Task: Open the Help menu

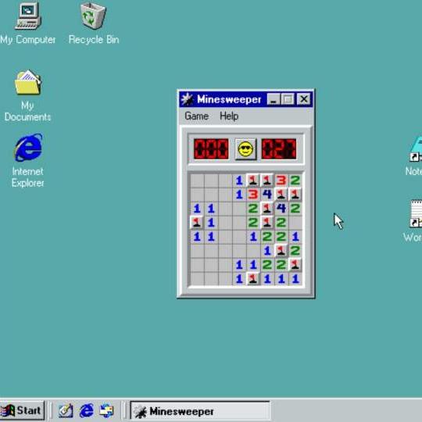Action: pos(229,116)
